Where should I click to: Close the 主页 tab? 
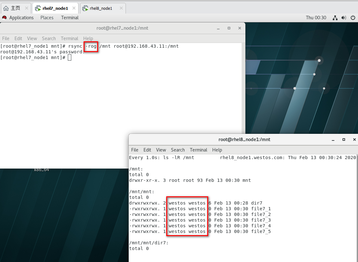click(x=26, y=8)
